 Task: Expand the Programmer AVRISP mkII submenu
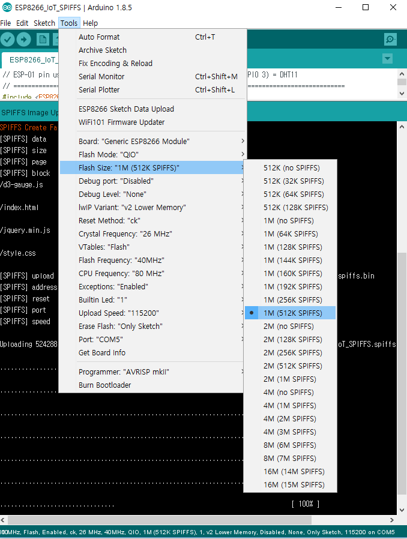pyautogui.click(x=152, y=372)
